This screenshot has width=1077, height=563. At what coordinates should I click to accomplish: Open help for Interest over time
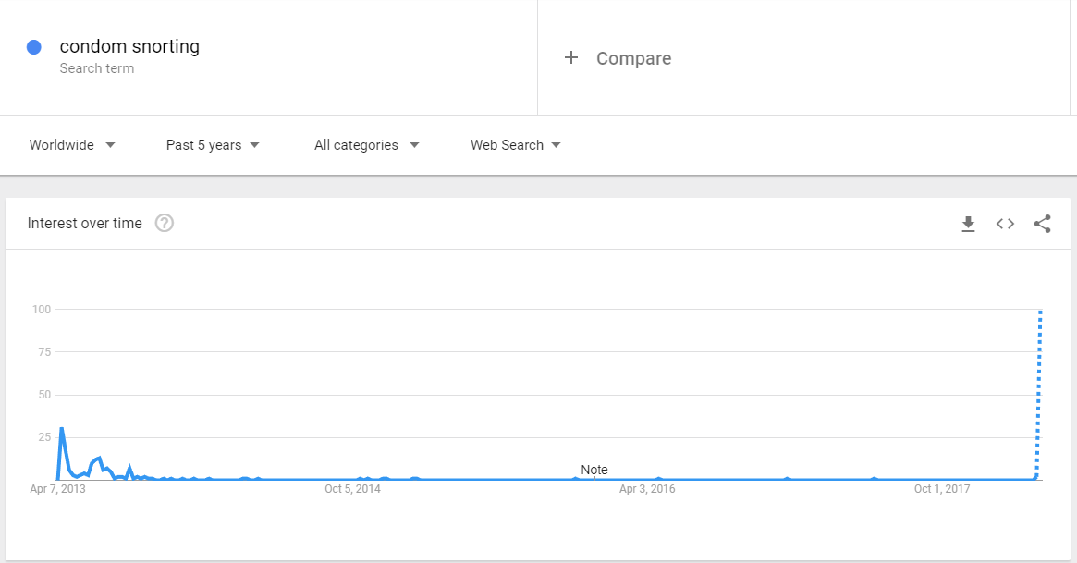click(165, 223)
